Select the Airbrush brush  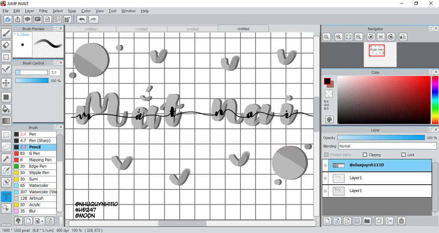pos(35,198)
